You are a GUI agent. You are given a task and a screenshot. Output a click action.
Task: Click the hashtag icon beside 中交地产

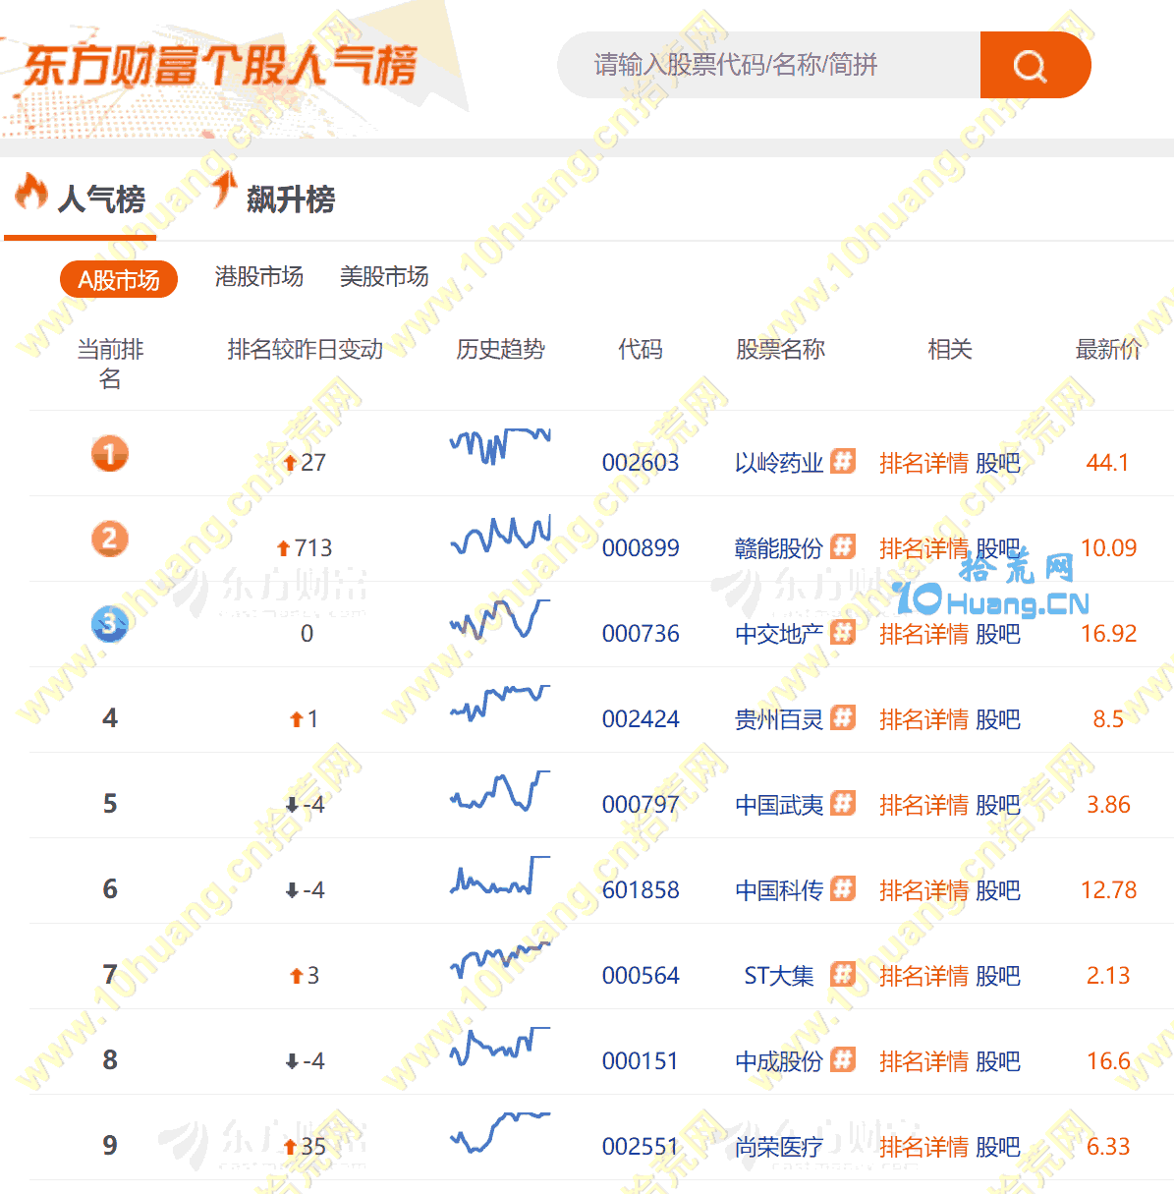pyautogui.click(x=843, y=632)
